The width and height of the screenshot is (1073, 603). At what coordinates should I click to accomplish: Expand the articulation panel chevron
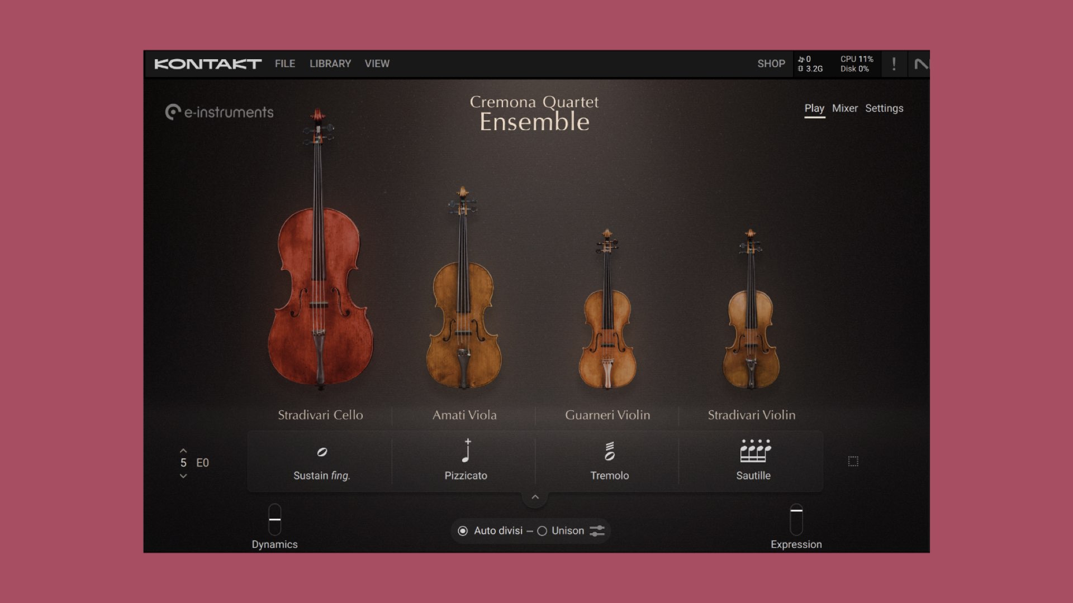[x=535, y=497]
